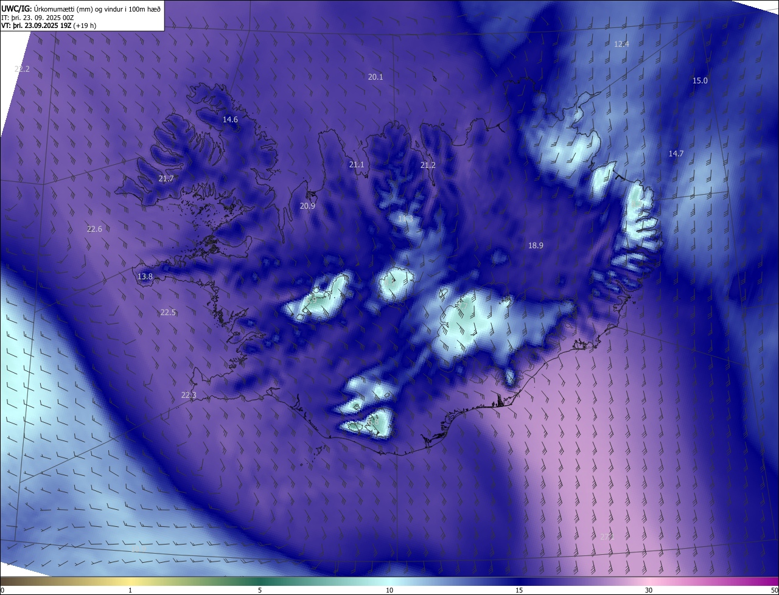The height and width of the screenshot is (595, 779).
Task: Click the 21.7 value label
Action: pyautogui.click(x=166, y=178)
